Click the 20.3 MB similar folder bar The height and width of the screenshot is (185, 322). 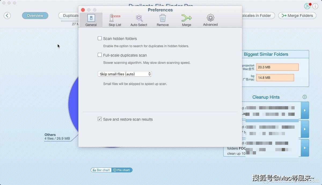[277, 67]
